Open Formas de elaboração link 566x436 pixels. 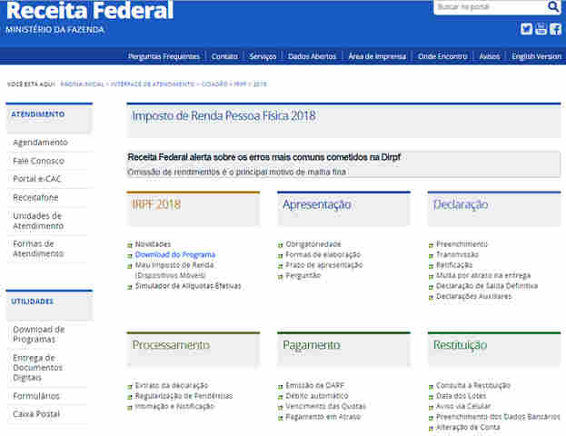323,255
